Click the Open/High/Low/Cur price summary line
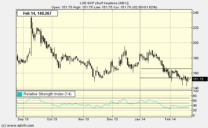This screenshot has width=208, height=128. (104, 7)
